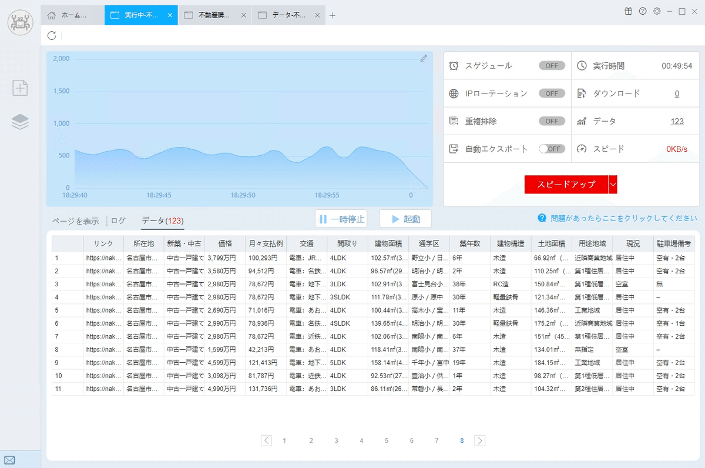705x468 pixels.
Task: Select the 42,213円 monthly payment cell
Action: coord(266,349)
